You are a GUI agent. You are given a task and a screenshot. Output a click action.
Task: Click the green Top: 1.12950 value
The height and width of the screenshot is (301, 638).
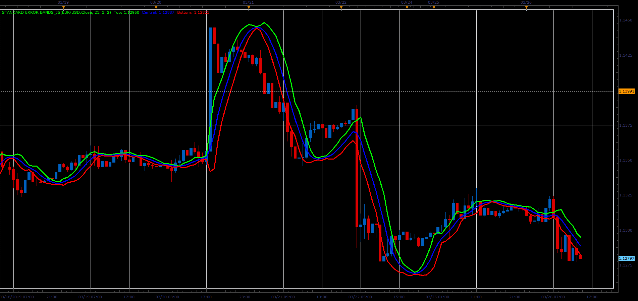(x=126, y=12)
